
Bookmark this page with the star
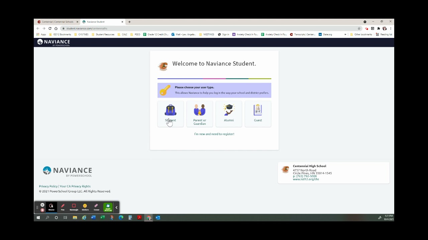[x=359, y=28]
